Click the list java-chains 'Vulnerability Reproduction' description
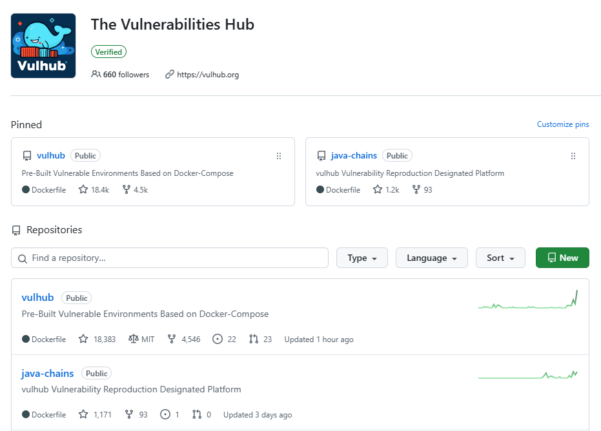The image size is (601, 431). point(132,389)
